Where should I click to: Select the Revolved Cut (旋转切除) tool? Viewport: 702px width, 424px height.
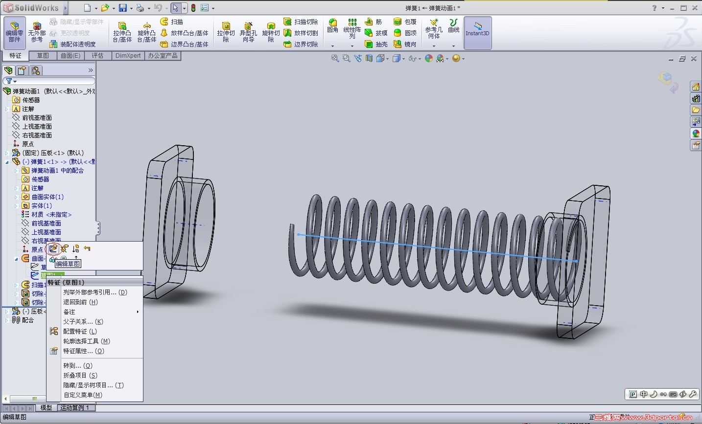(x=271, y=33)
